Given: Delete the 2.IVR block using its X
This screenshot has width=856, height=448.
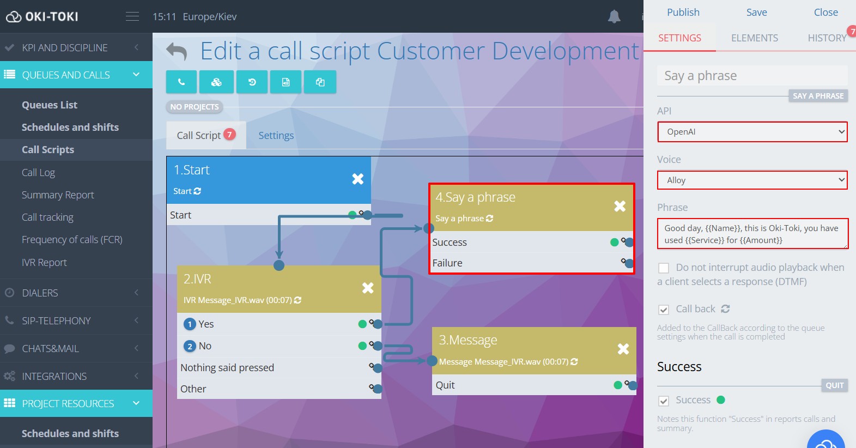Looking at the screenshot, I should 368,288.
